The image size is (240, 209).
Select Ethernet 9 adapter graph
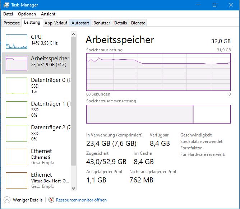pos(17,157)
